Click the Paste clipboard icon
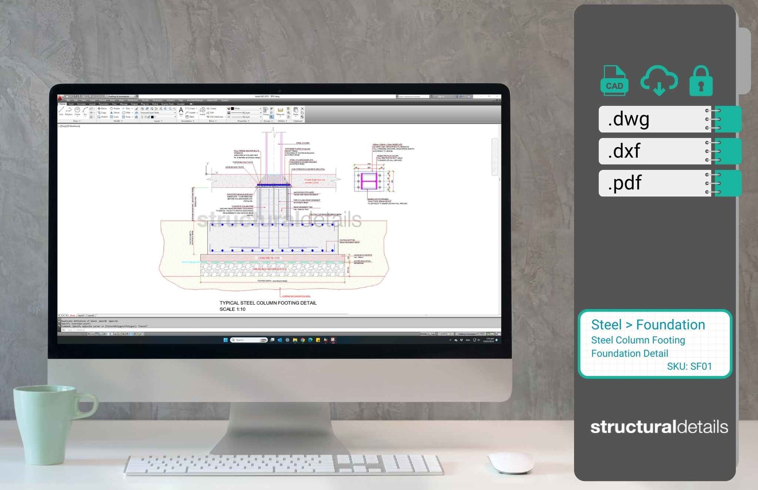 click(x=296, y=111)
